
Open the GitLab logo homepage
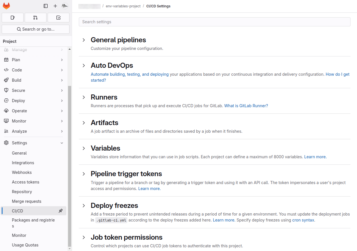tap(6, 6)
